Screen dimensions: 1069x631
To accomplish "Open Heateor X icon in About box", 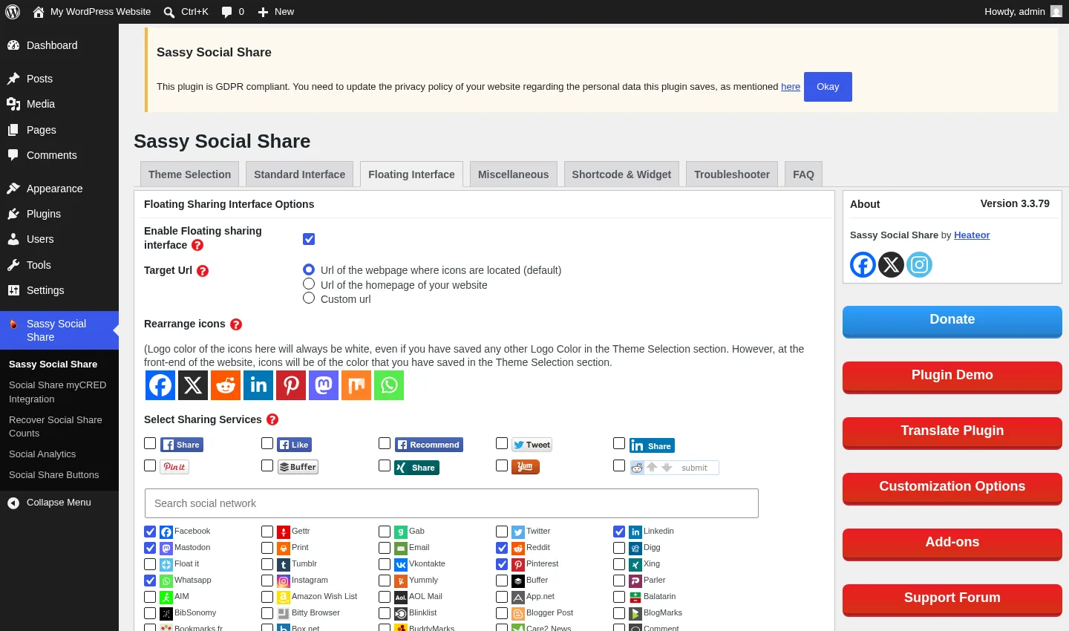I will point(891,264).
